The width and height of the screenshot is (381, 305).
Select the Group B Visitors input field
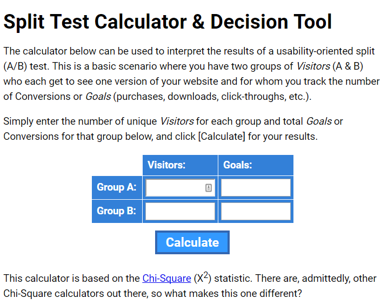click(180, 211)
